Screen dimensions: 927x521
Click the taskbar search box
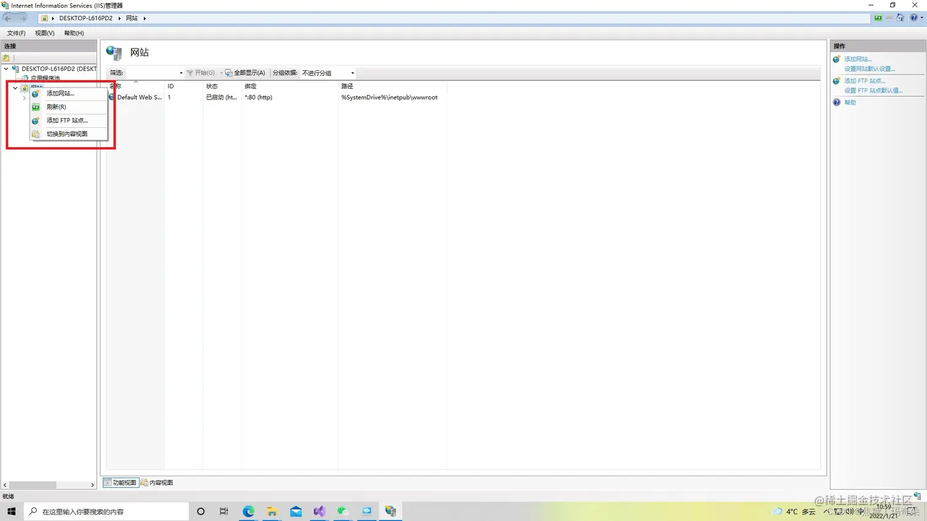pyautogui.click(x=107, y=511)
